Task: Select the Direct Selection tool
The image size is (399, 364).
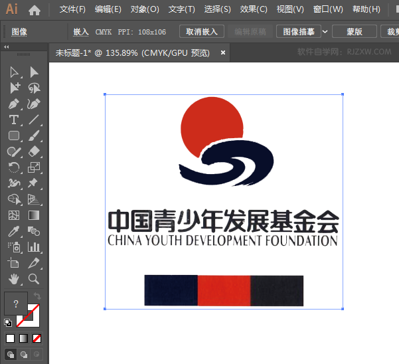Action: (34, 72)
